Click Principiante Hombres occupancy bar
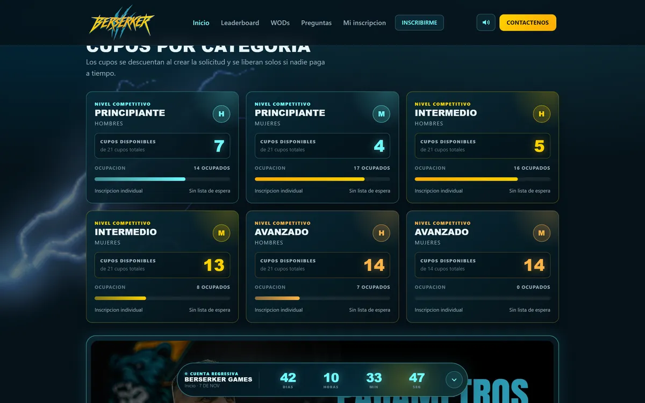Screen dimensions: 645x403 pyautogui.click(x=162, y=179)
